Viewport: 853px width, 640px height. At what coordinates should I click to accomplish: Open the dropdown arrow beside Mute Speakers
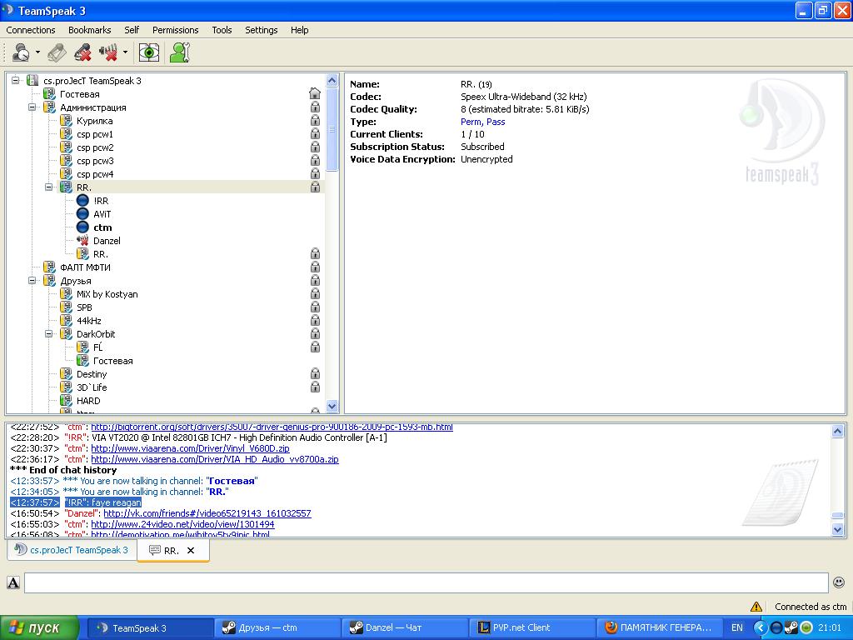[x=125, y=52]
